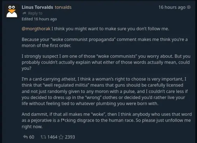Click the "moron of the first order" line
This screenshot has width=197, height=143.
pos(46,45)
